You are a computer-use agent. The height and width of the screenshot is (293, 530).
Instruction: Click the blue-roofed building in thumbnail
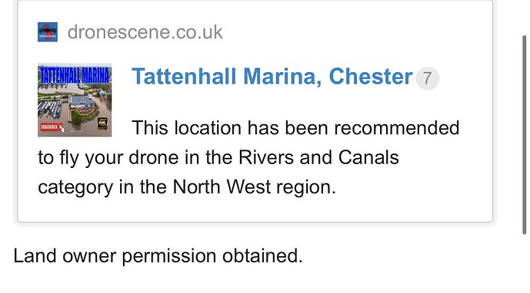(82, 101)
